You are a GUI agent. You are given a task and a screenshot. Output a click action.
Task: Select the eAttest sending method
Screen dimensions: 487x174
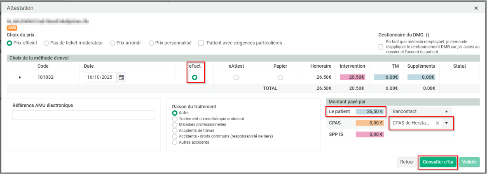[x=236, y=77]
